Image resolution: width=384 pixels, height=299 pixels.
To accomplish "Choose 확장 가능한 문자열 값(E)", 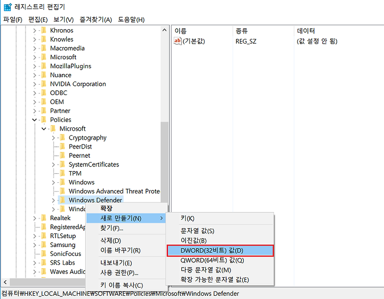I will [x=220, y=279].
